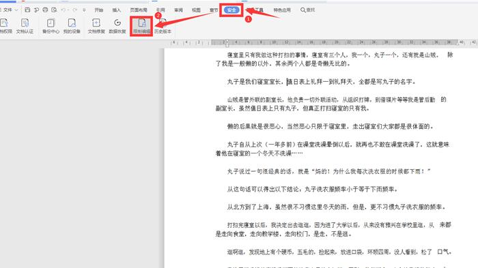
Task: Click paragraph starting 山贼是管外联的副室长
Action: [331, 104]
